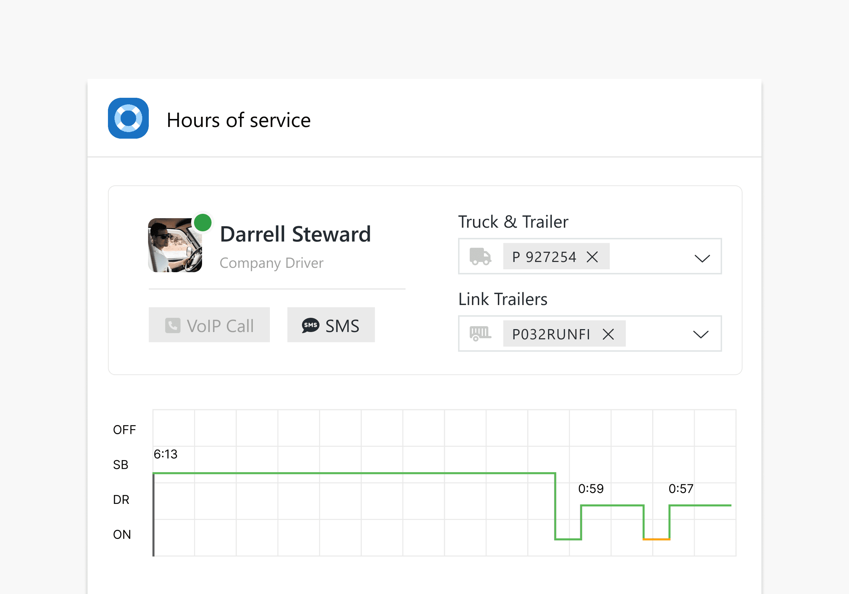Click the Hours of service app logo

128,118
